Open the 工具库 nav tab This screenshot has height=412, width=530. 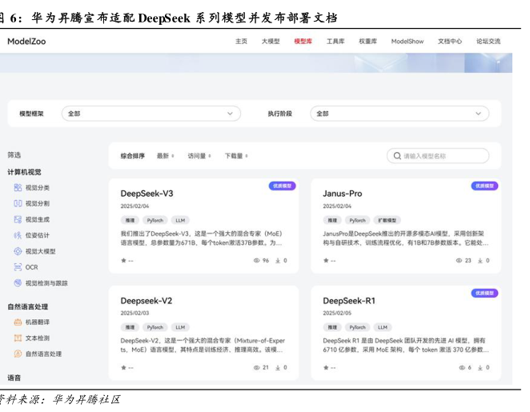pos(335,42)
